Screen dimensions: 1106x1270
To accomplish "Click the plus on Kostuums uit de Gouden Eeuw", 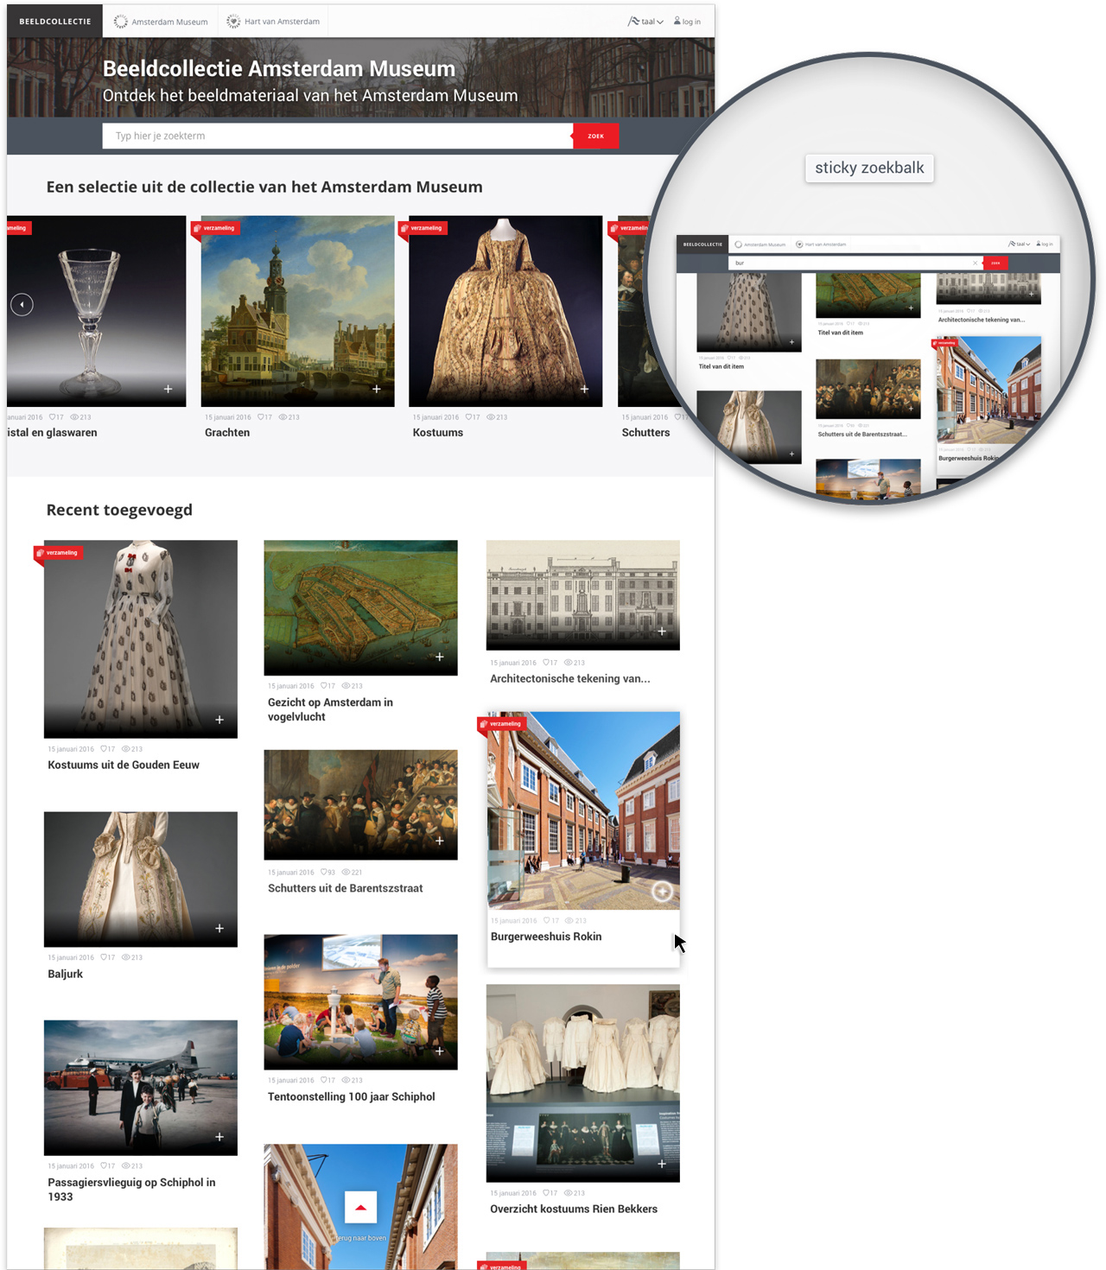I will point(219,720).
